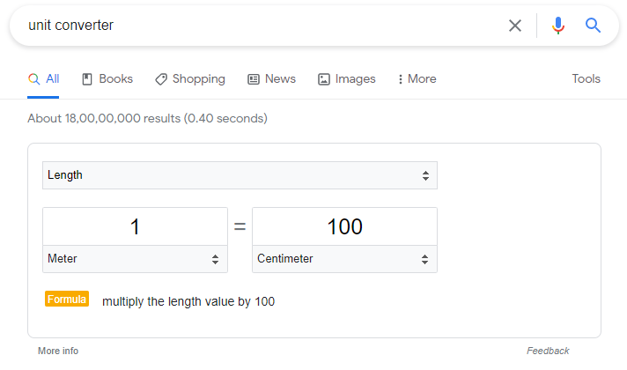Click the More info link

tap(58, 351)
